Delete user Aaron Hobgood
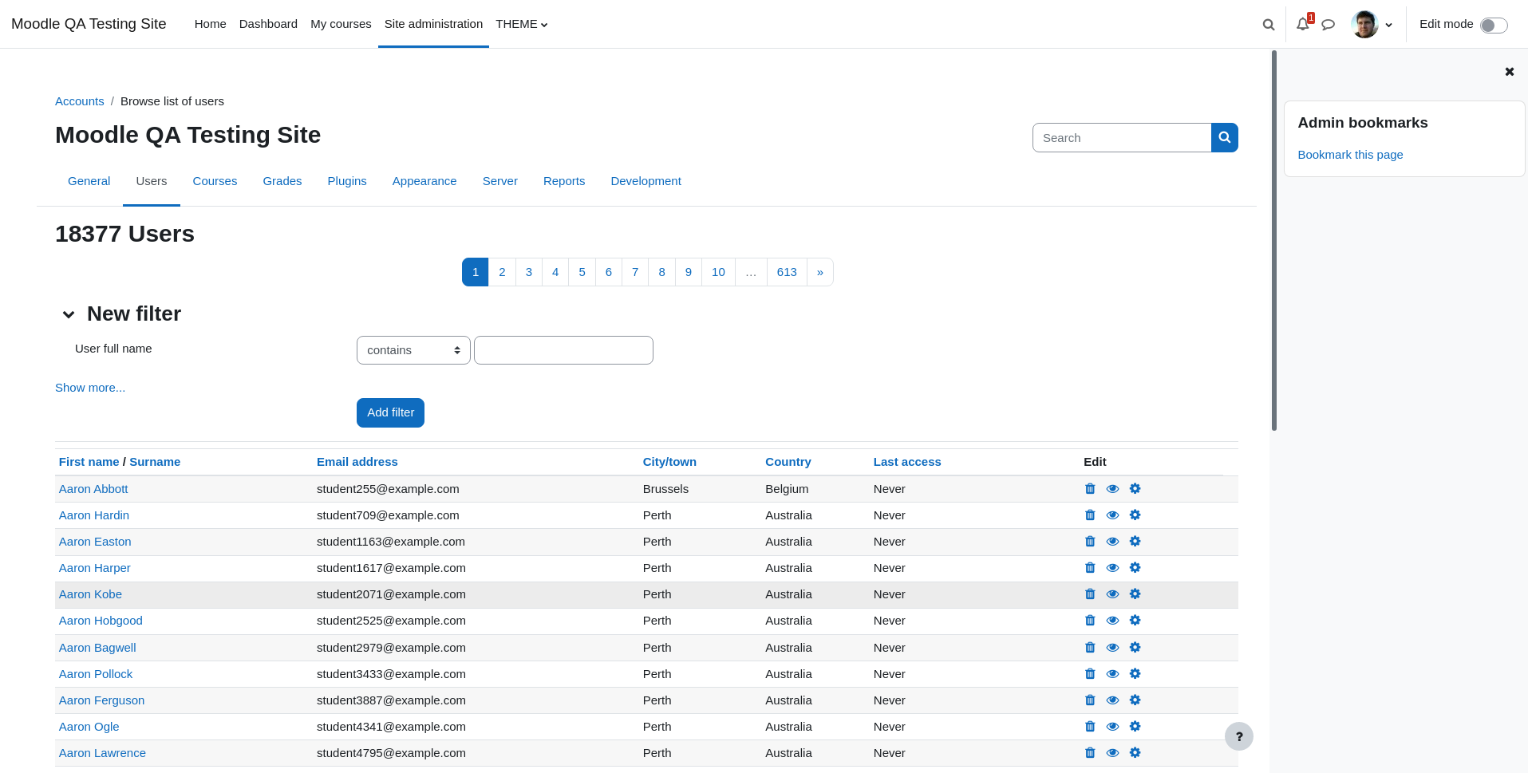Viewport: 1528px width, 773px height. coord(1090,621)
